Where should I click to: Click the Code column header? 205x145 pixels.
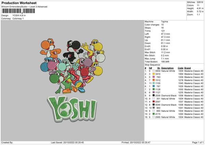pos(181,68)
